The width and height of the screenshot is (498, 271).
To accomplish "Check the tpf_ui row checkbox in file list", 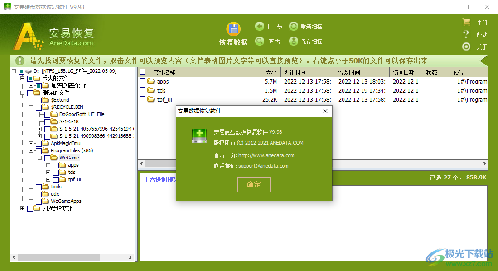I will 143,99.
